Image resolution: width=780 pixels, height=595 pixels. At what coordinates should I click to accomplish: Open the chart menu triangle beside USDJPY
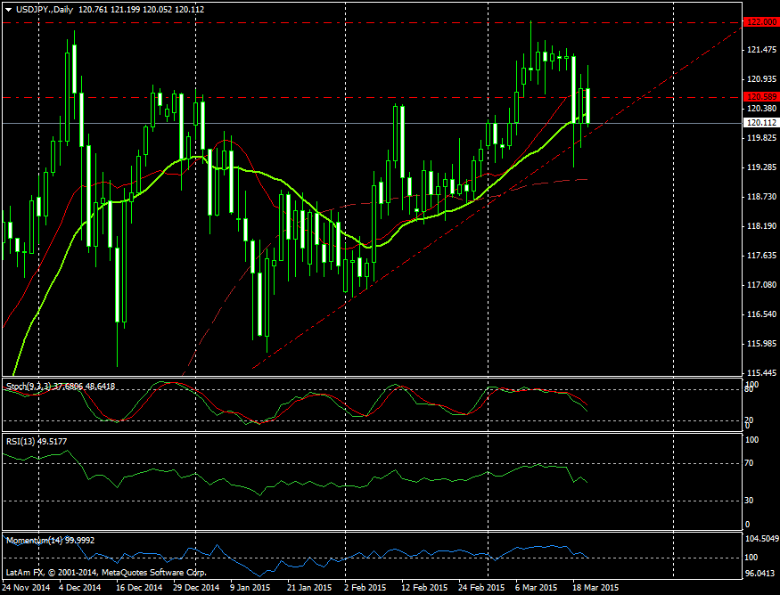8,9
